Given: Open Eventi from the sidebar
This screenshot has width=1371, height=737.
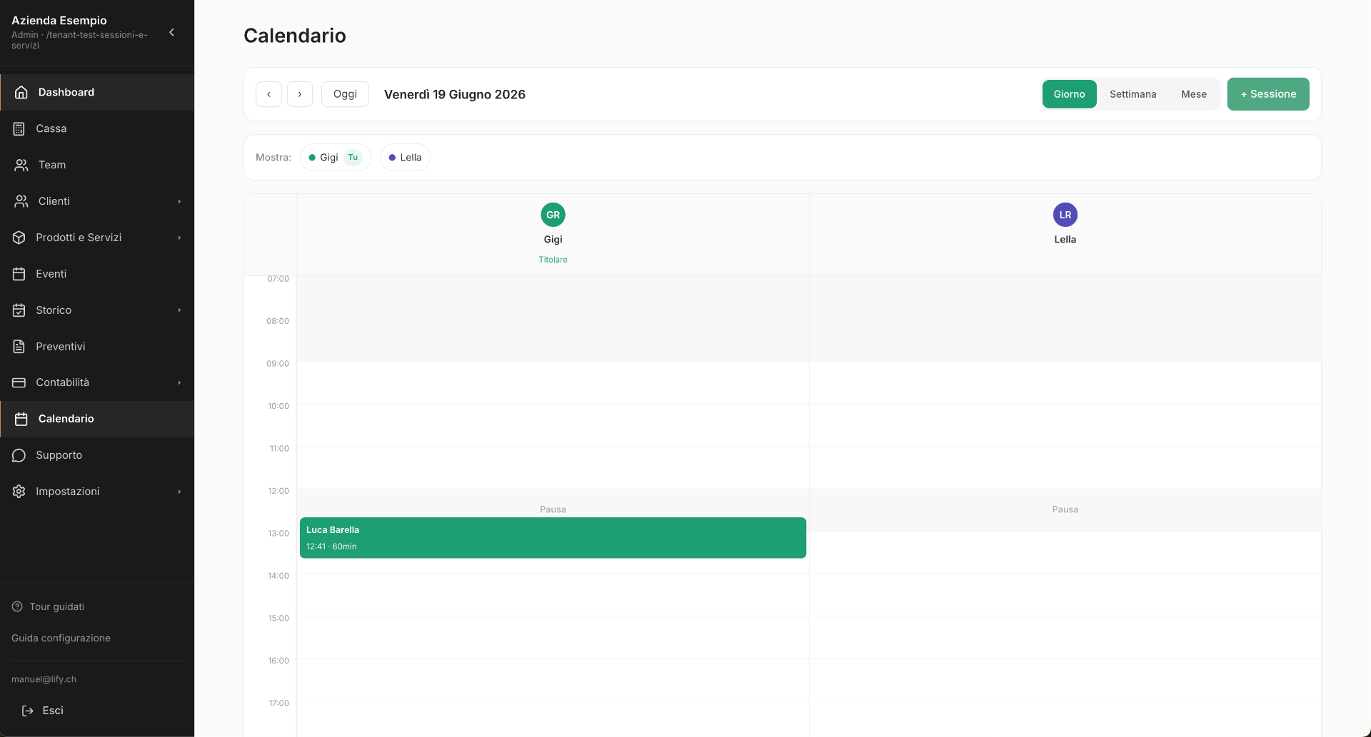Looking at the screenshot, I should [97, 274].
